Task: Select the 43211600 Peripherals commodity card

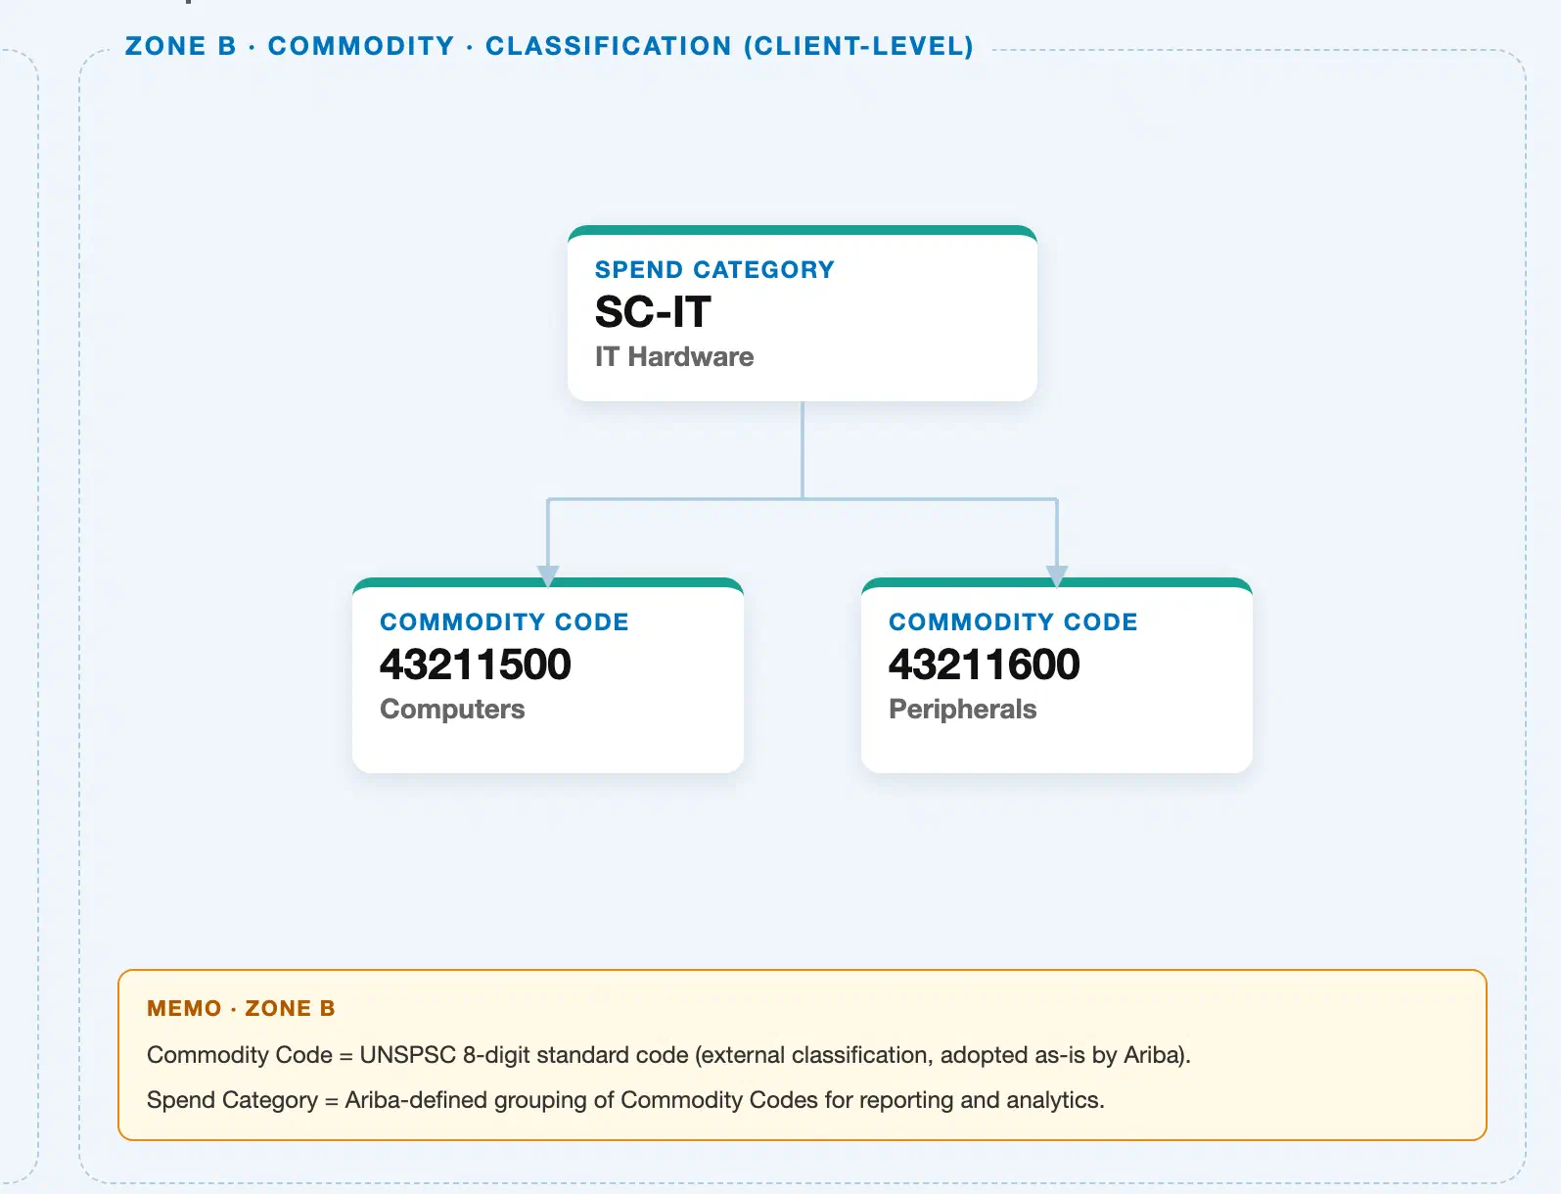Action: click(1057, 675)
